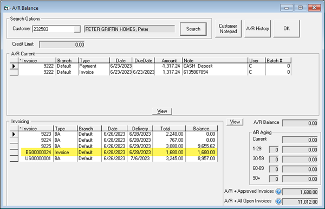Viewport: 325px width, 209px height.
Task: Sort A/R Current by Invoice column header
Action: 37,60
